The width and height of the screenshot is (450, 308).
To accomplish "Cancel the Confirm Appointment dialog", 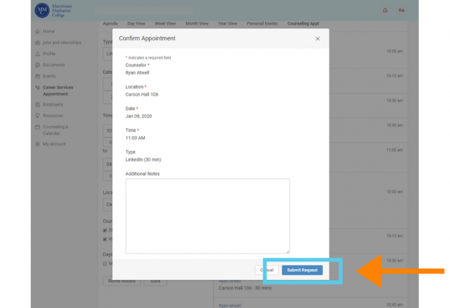I will coord(266,270).
